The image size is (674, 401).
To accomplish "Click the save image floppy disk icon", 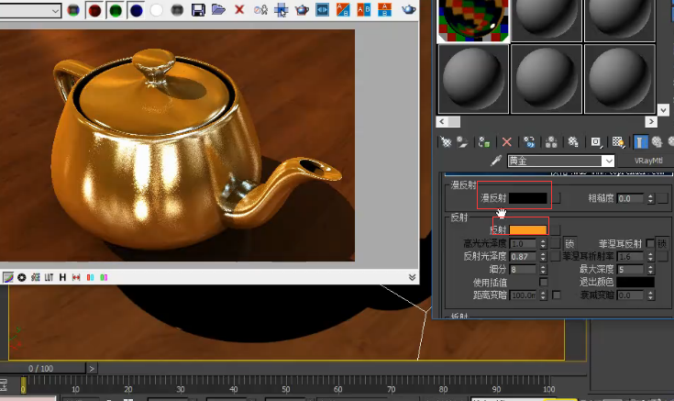I will tap(198, 10).
